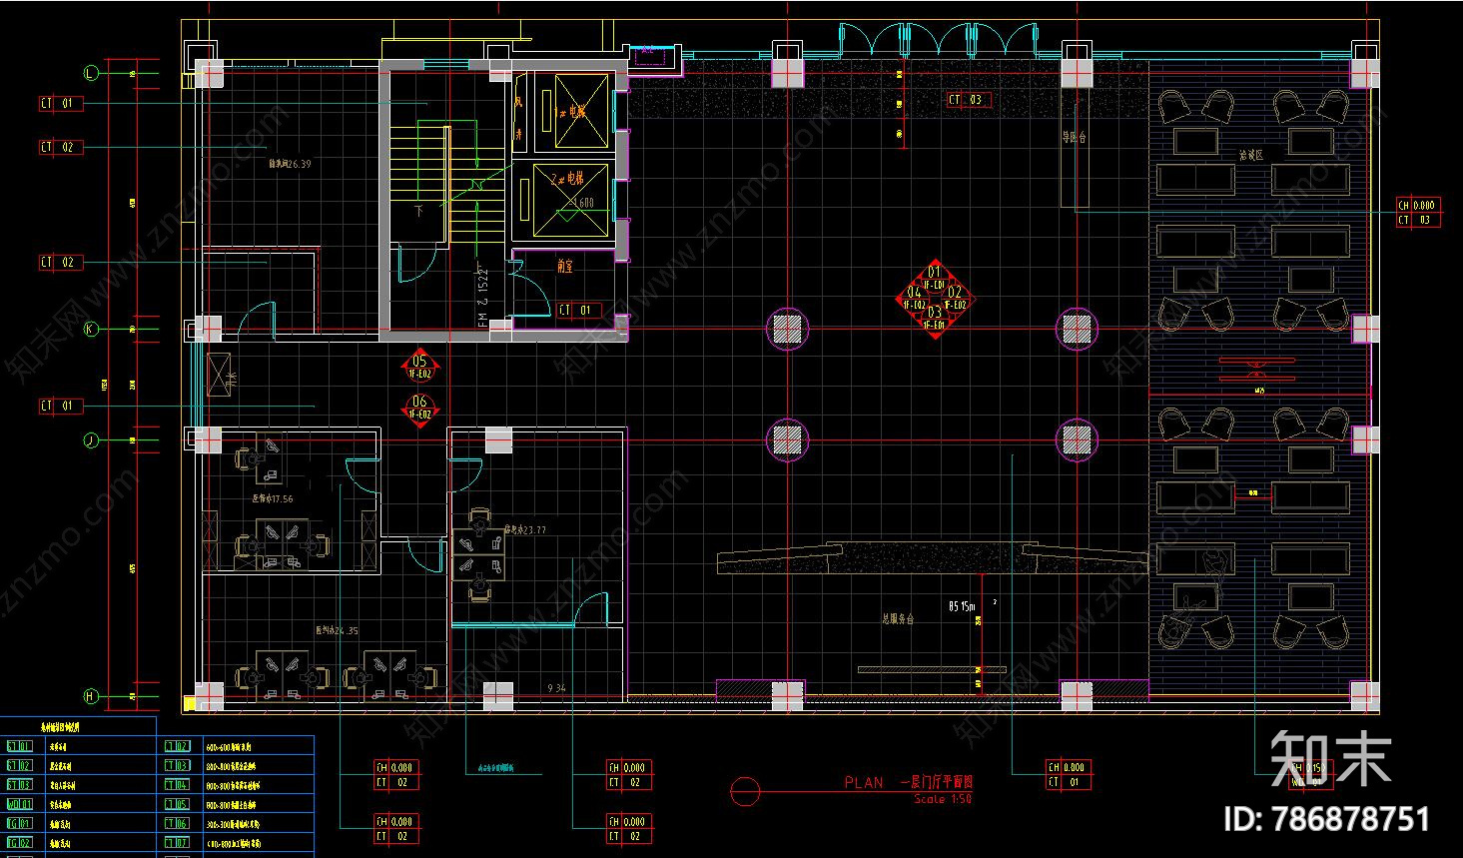Click the staircase down label 下
The height and width of the screenshot is (858, 1463).
419,211
